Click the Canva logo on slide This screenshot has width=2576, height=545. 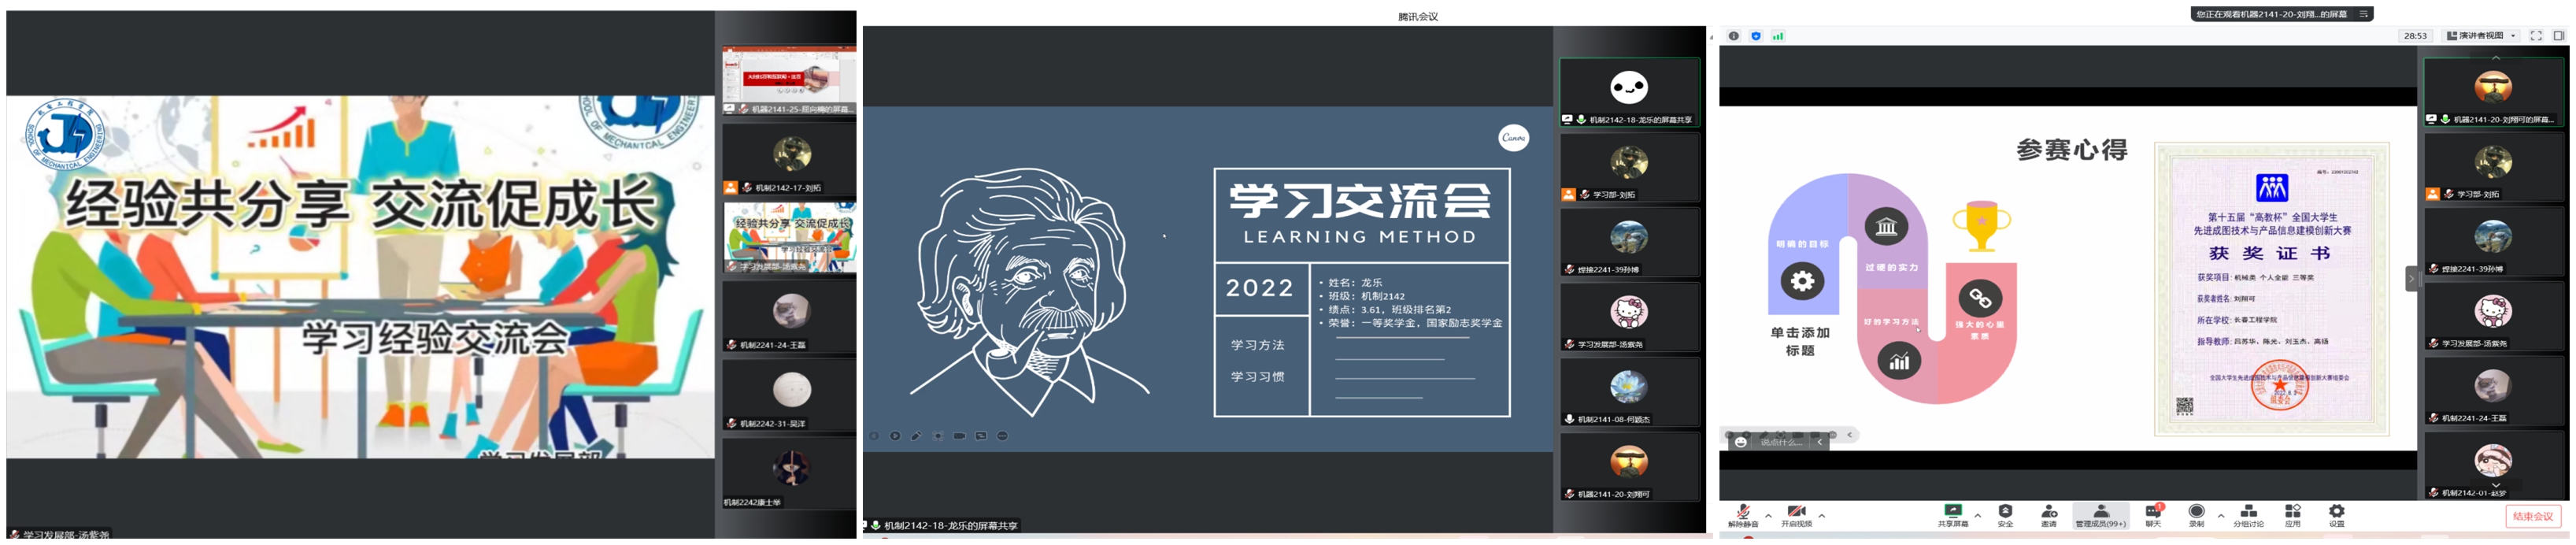pyautogui.click(x=1513, y=138)
